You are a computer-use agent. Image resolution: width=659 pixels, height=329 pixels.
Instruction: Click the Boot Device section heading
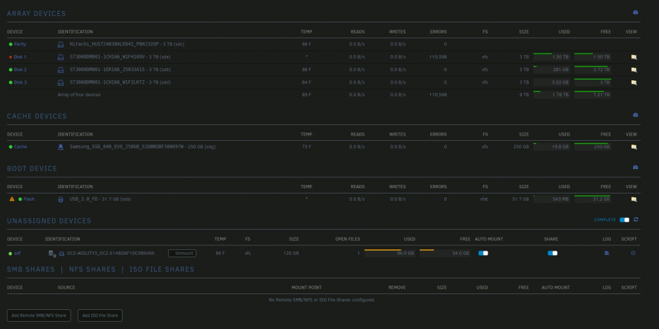[x=32, y=168]
